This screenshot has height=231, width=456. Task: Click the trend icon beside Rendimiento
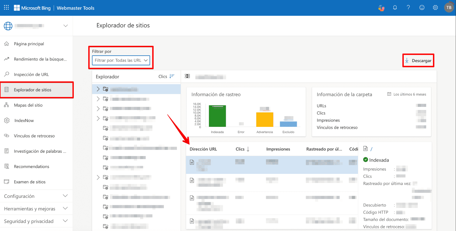pyautogui.click(x=6, y=59)
